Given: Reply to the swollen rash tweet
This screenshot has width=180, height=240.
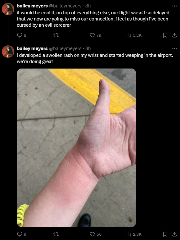Looking at the screenshot, I should click(x=21, y=234).
